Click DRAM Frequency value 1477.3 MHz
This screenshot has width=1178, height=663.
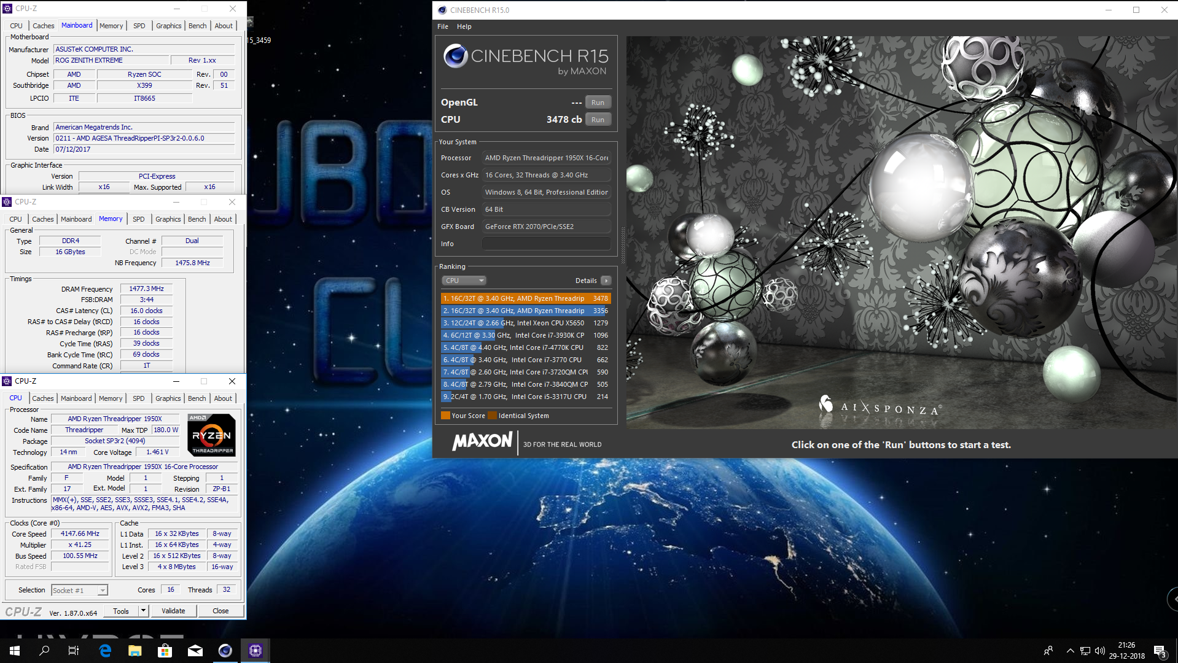point(146,289)
